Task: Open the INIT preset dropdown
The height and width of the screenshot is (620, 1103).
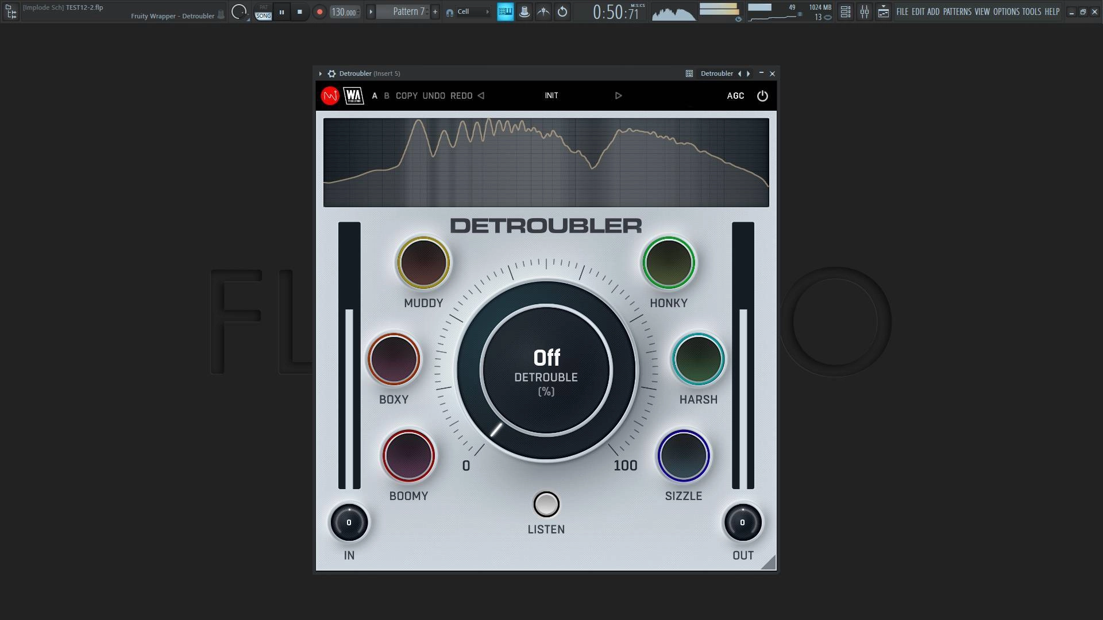Action: click(x=551, y=96)
